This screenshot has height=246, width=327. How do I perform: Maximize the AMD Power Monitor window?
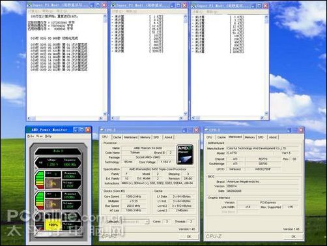tap(81, 130)
